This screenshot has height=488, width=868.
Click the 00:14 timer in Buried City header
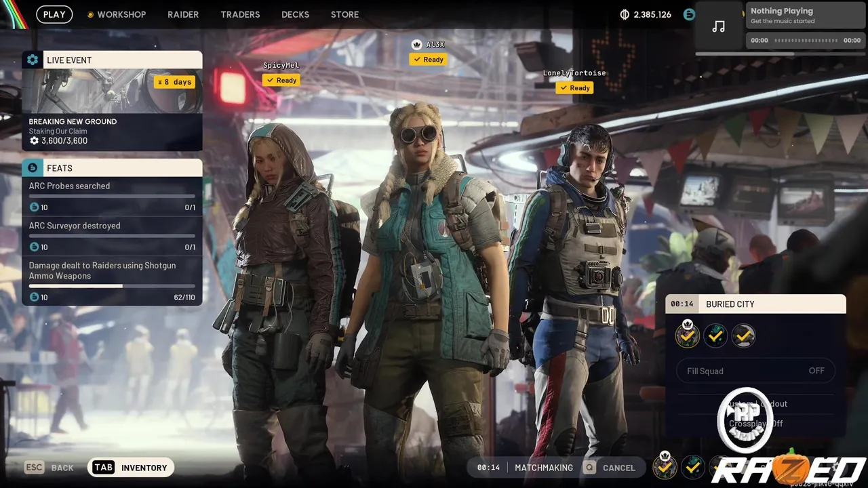[x=682, y=304]
